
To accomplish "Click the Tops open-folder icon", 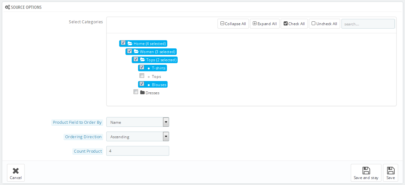I will (142, 60).
